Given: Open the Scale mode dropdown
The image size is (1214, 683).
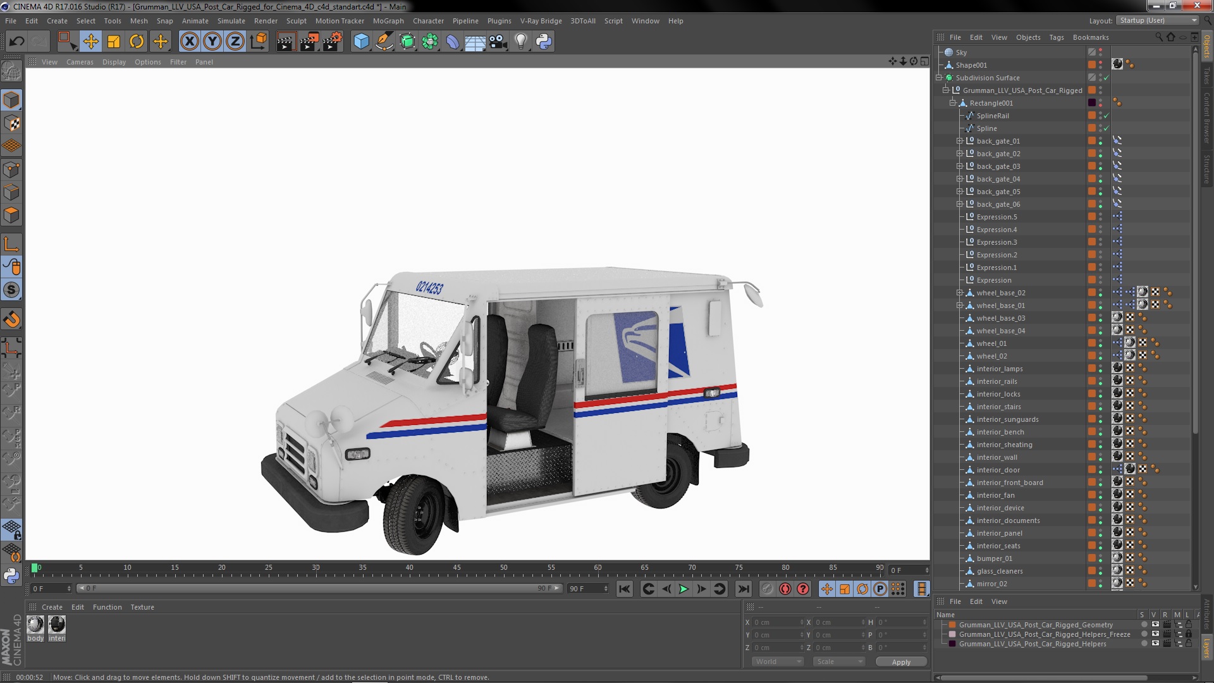Looking at the screenshot, I should (838, 661).
